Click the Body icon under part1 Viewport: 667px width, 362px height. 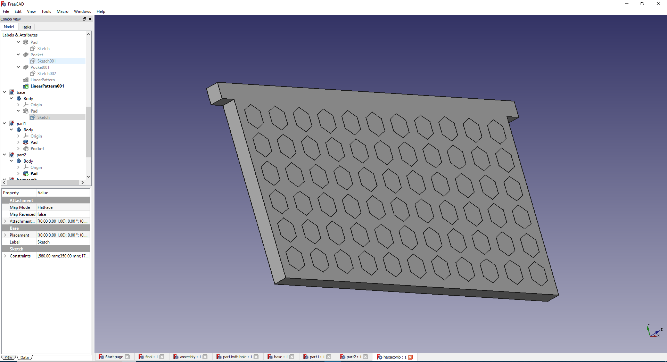pyautogui.click(x=19, y=130)
